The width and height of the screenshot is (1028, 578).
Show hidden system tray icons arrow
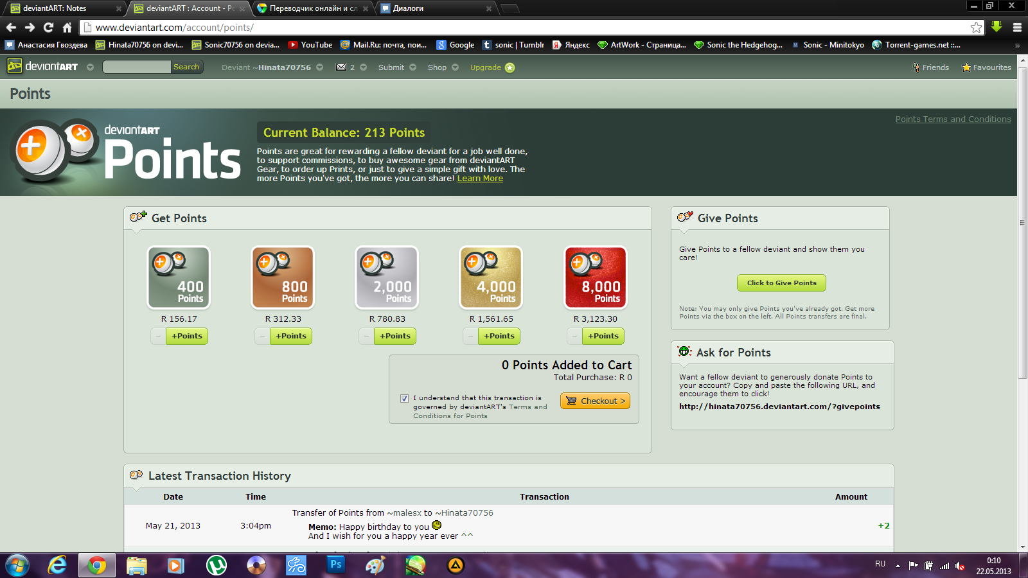(898, 565)
